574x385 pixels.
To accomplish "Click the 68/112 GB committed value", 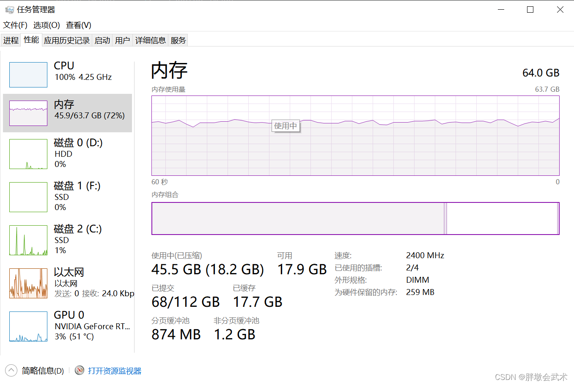I will 186,302.
